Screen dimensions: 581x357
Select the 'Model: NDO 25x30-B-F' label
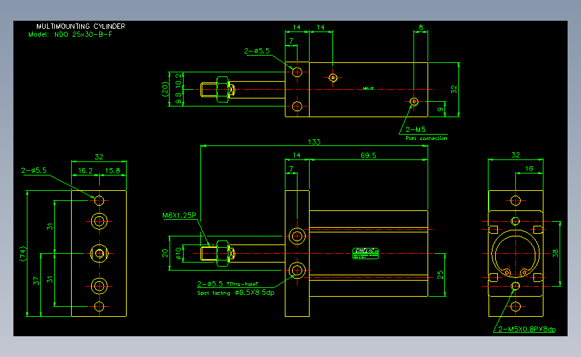pyautogui.click(x=70, y=34)
